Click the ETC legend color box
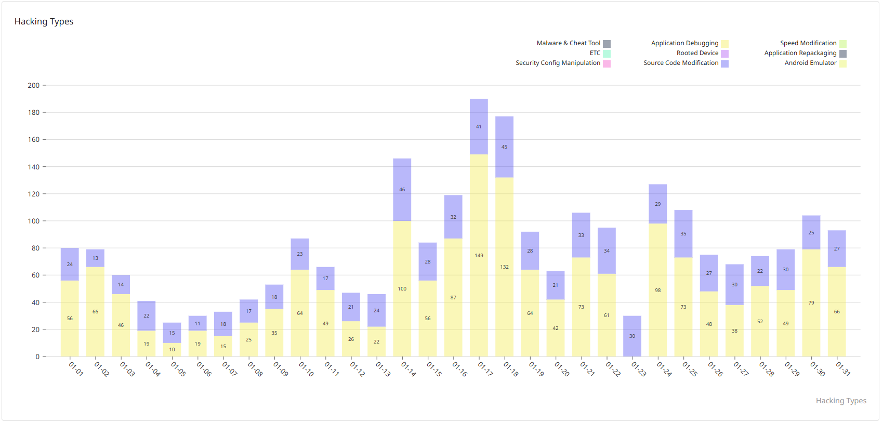Image resolution: width=883 pixels, height=423 pixels. click(x=607, y=54)
